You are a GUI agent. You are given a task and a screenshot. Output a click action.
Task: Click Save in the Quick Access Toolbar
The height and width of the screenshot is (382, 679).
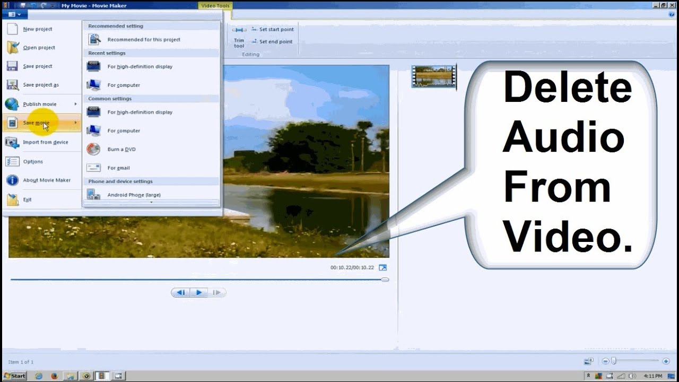tap(23, 5)
